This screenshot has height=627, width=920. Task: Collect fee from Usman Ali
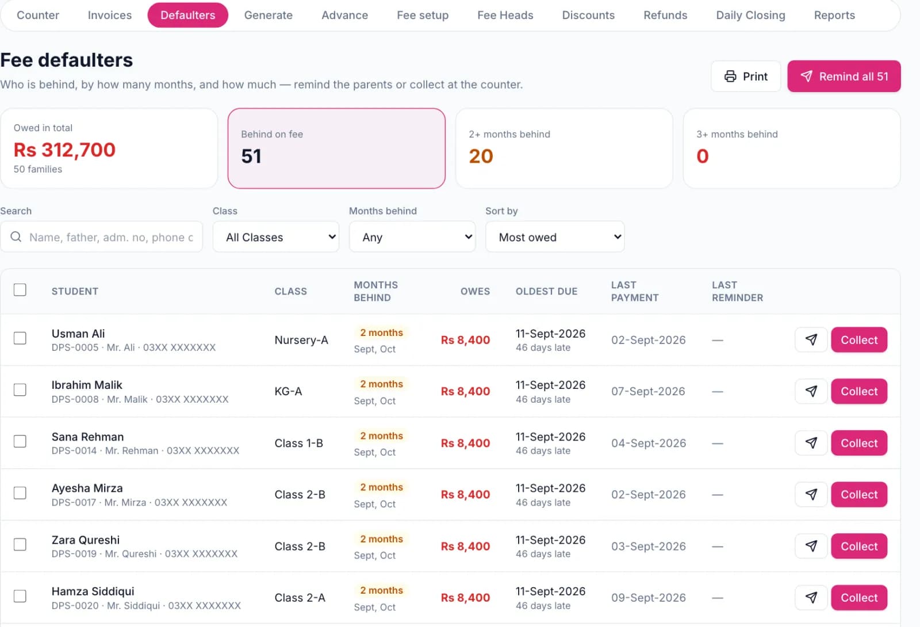859,340
